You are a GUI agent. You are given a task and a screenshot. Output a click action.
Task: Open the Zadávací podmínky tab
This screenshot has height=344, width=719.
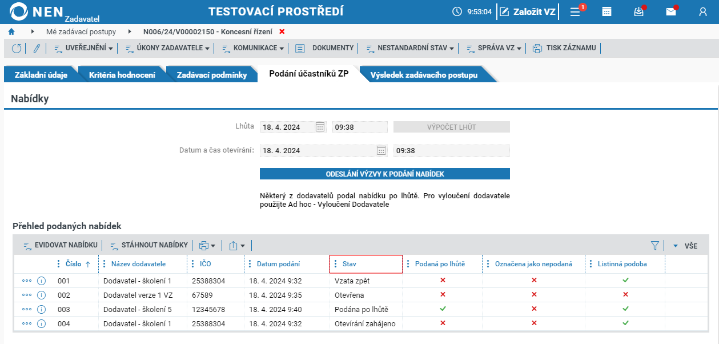(x=211, y=75)
